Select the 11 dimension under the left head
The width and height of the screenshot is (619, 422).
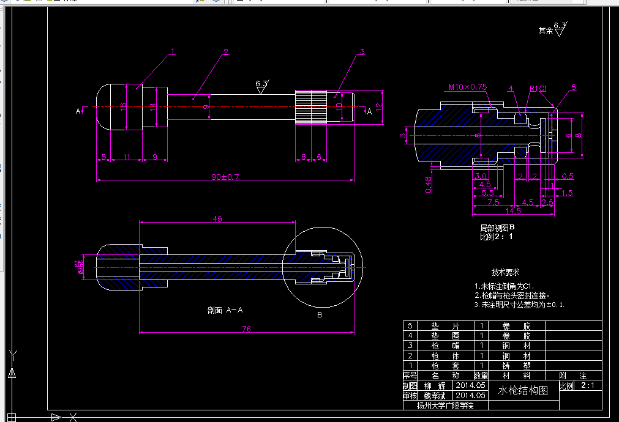pyautogui.click(x=127, y=157)
